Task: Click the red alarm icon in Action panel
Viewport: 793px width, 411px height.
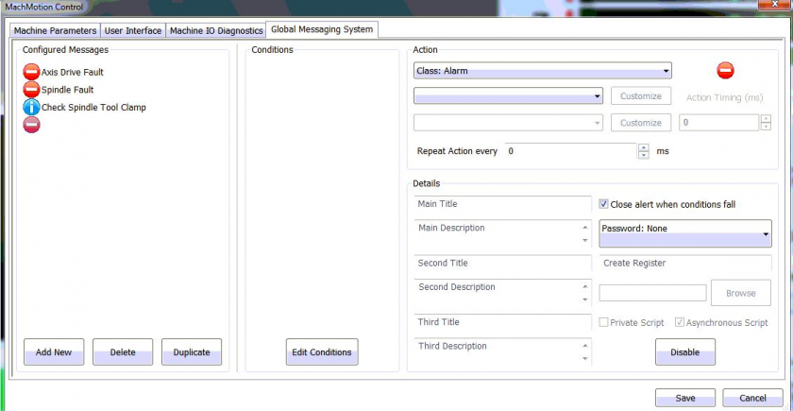Action: pos(725,70)
